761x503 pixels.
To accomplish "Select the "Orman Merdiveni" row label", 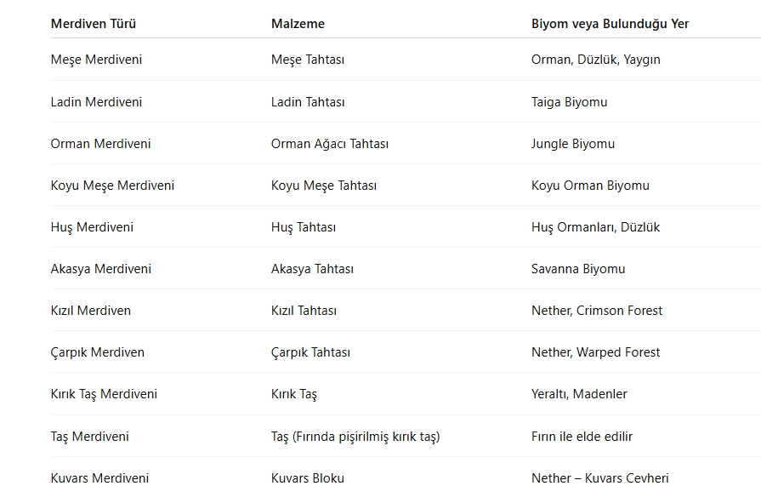I will [x=100, y=144].
